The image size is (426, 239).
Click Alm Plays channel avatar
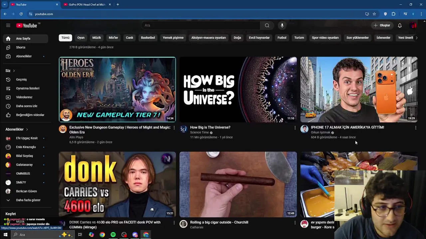[x=63, y=129]
